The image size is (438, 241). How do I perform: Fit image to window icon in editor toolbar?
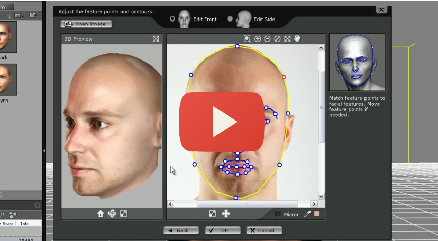(x=287, y=39)
